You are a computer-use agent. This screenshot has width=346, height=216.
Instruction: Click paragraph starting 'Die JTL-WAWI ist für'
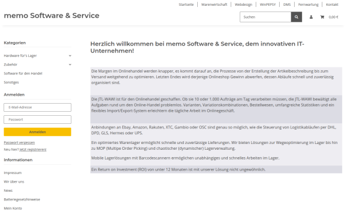point(214,105)
